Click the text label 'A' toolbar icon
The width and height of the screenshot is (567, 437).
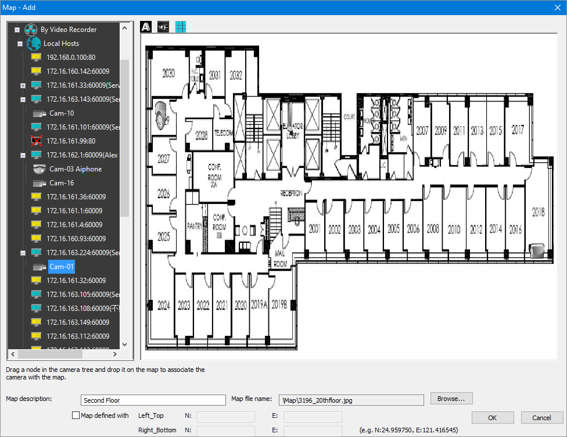[x=146, y=27]
